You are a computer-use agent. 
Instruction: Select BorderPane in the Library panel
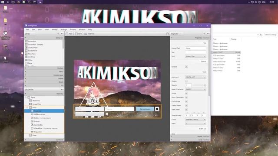coord(33,51)
